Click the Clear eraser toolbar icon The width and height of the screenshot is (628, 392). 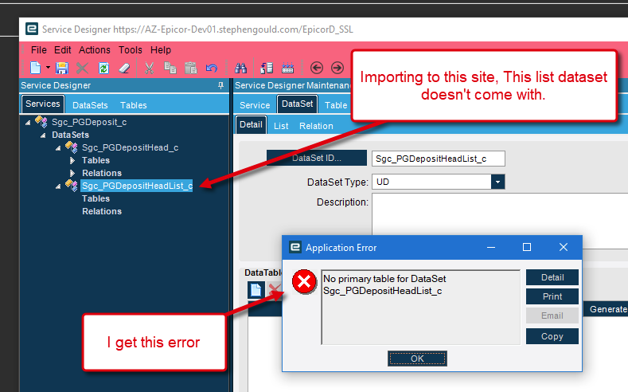124,69
